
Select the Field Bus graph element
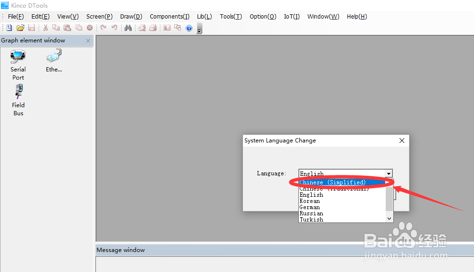(18, 101)
